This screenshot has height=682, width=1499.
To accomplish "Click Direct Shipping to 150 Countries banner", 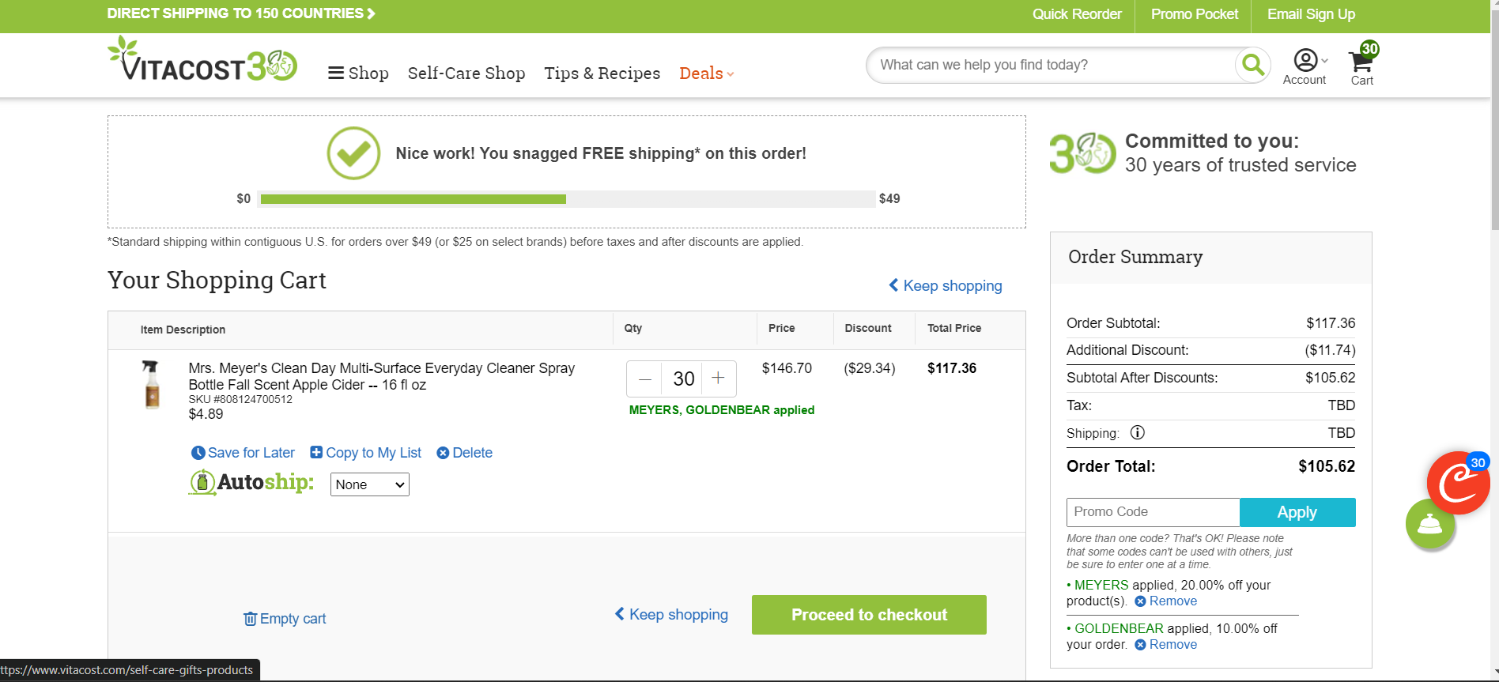I will [x=241, y=13].
